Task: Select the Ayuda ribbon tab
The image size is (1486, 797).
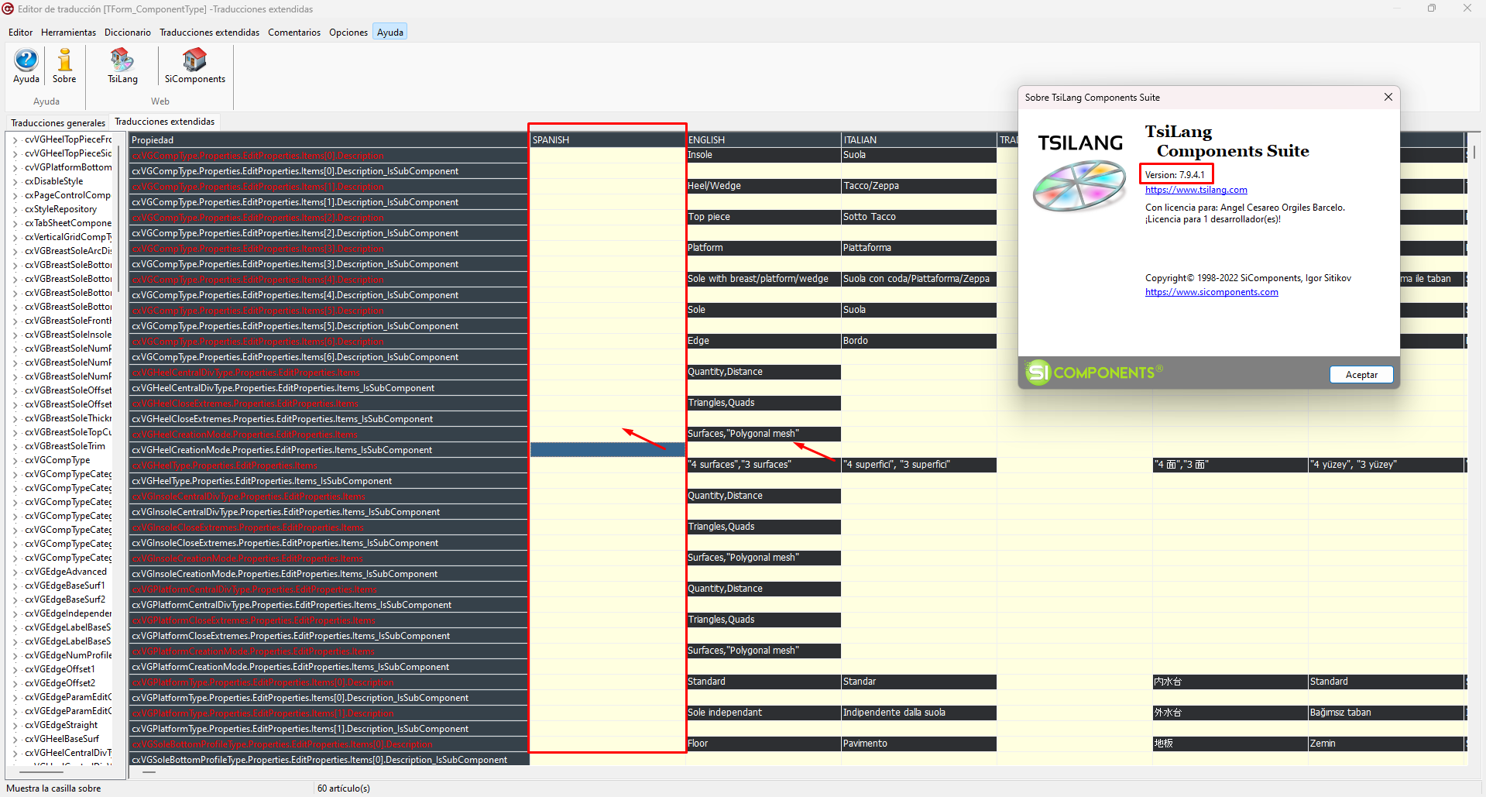Action: point(390,32)
